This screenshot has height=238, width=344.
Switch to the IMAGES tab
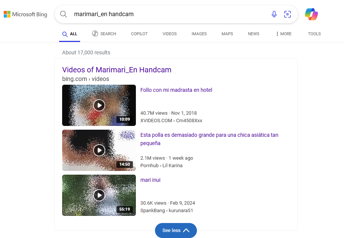[199, 34]
